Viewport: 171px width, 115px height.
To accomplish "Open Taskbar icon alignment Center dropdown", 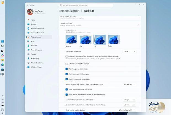I will coord(129,51).
